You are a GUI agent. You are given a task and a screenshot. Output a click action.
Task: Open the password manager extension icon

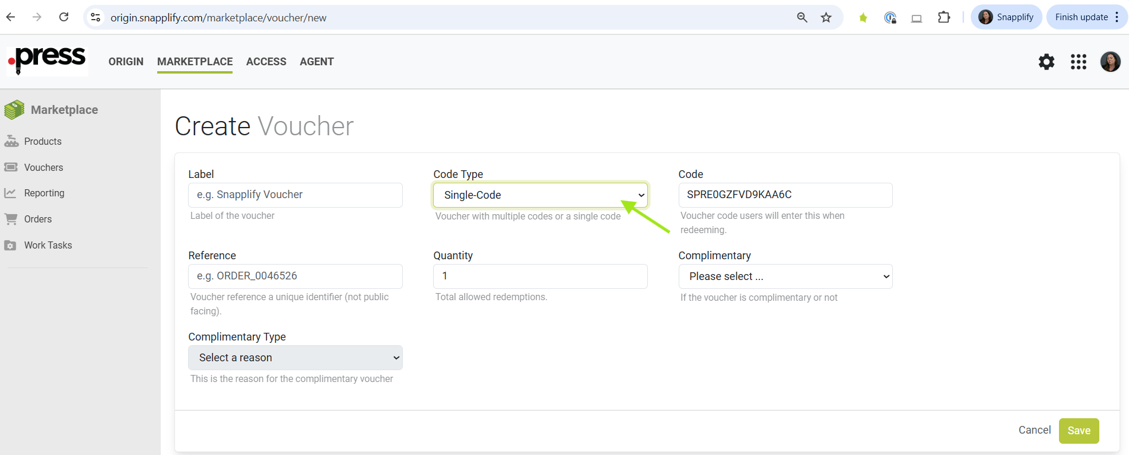click(890, 18)
